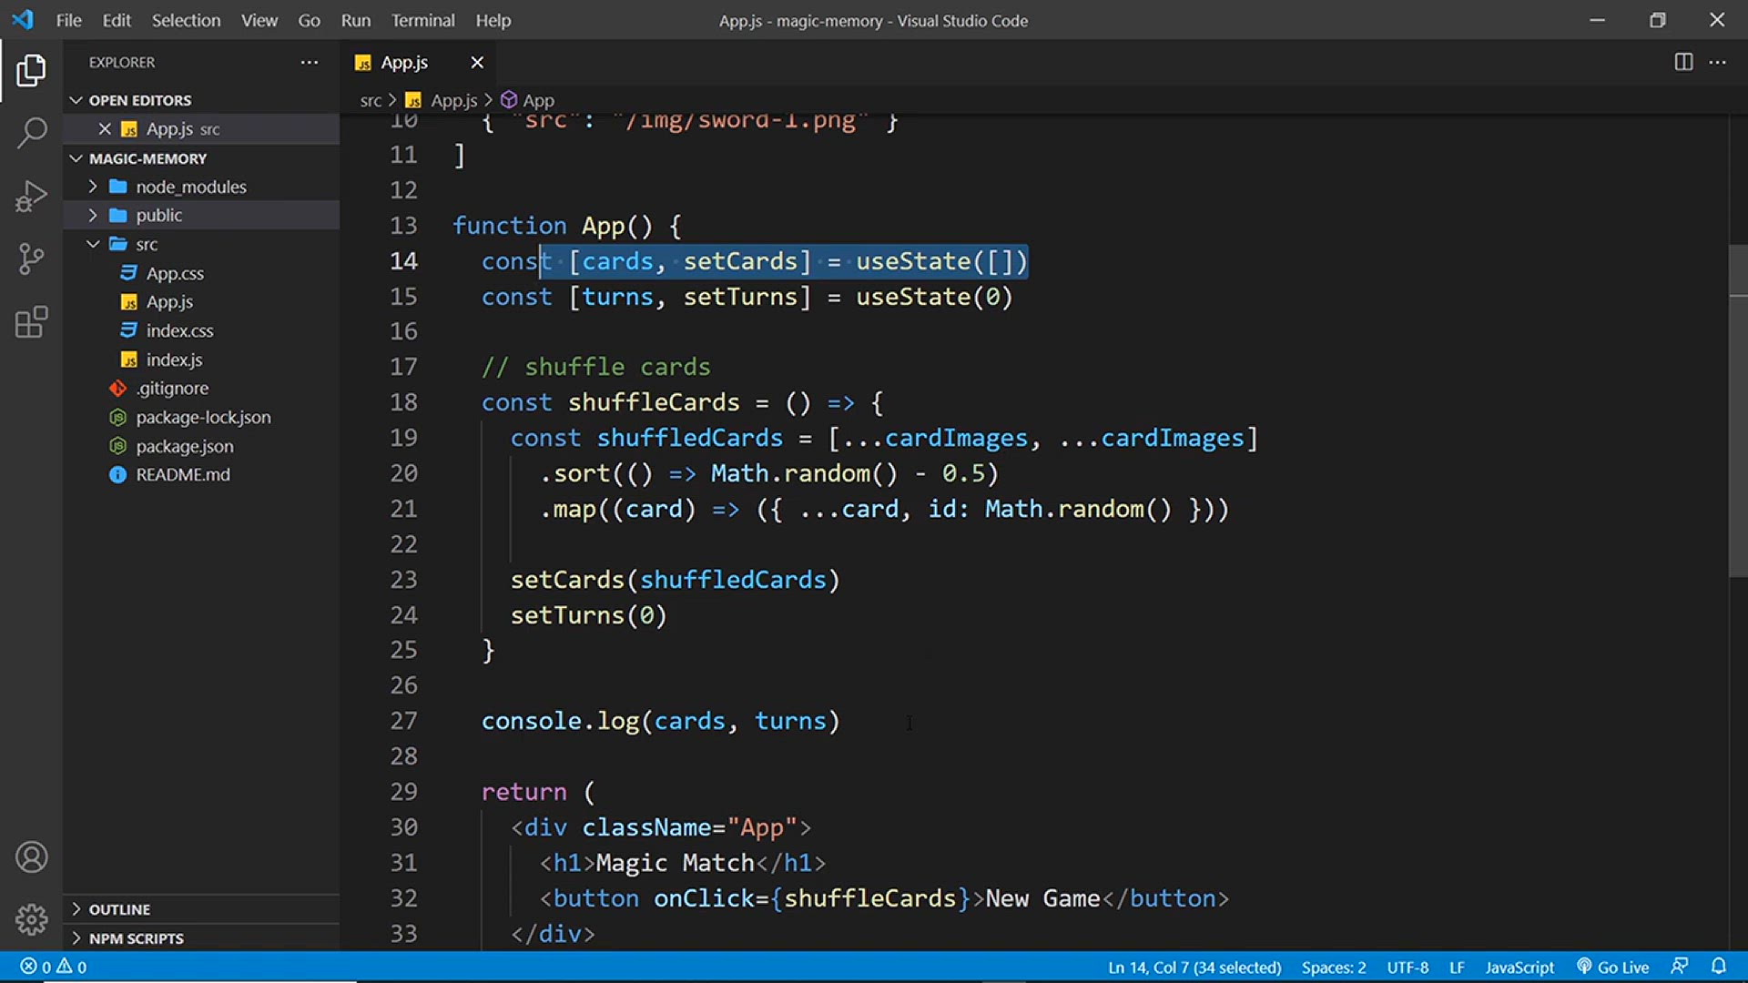
Task: Click the feedback icon in status bar
Action: [1680, 967]
